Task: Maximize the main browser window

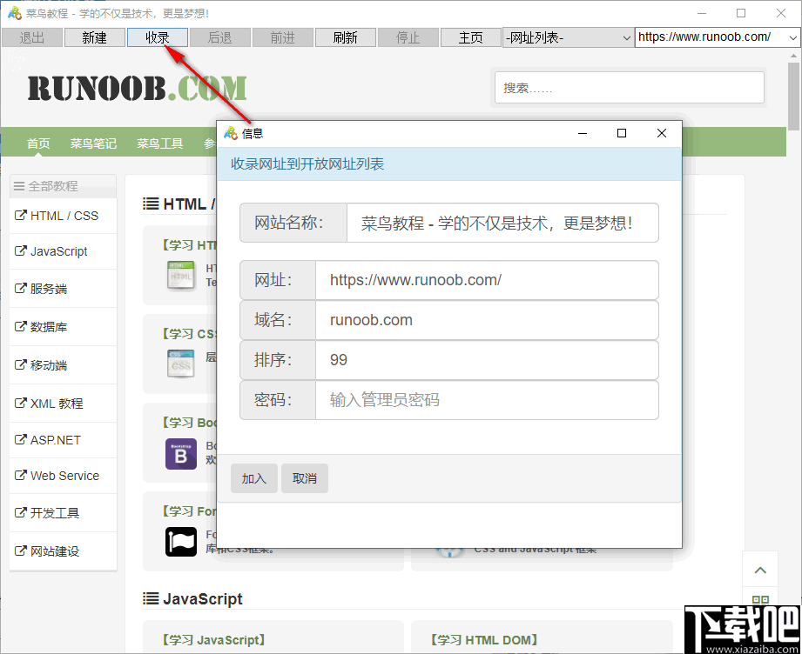Action: (x=741, y=13)
